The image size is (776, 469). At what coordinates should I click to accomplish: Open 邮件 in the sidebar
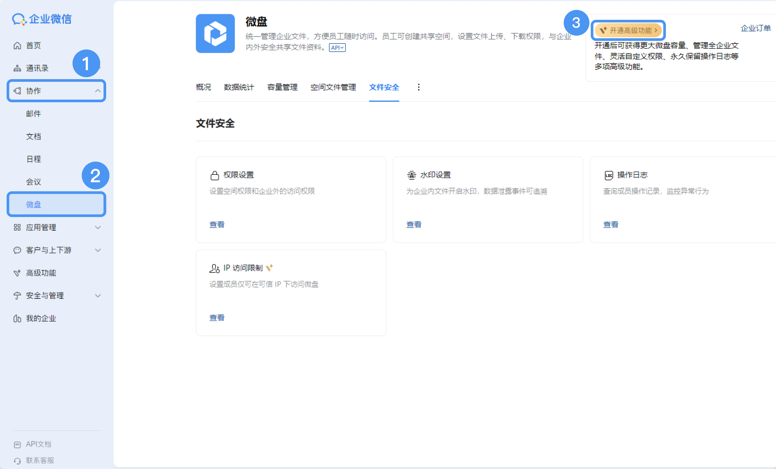(34, 114)
